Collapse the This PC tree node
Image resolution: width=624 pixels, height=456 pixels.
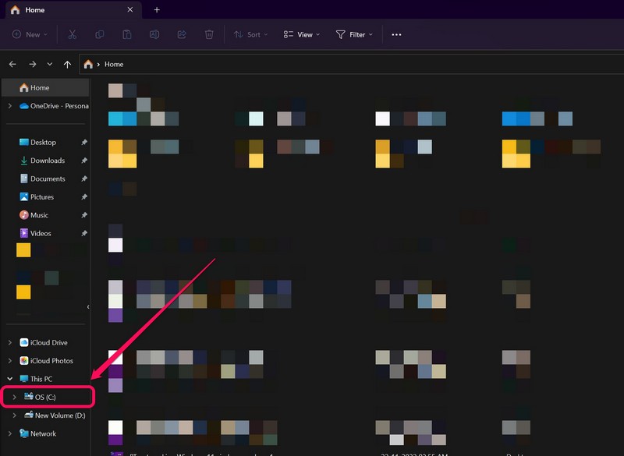[x=9, y=379]
